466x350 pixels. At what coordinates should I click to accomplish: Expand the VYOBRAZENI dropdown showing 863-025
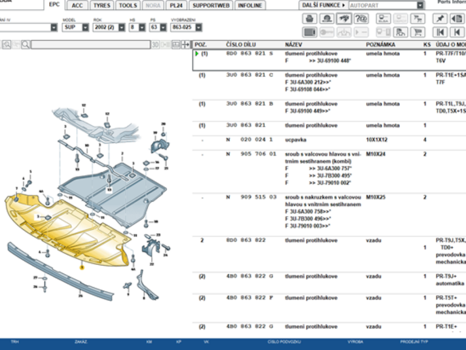point(200,27)
